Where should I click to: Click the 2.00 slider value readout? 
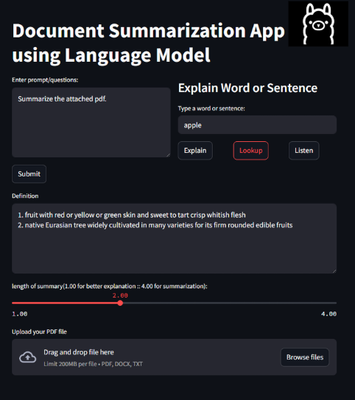pyautogui.click(x=120, y=296)
